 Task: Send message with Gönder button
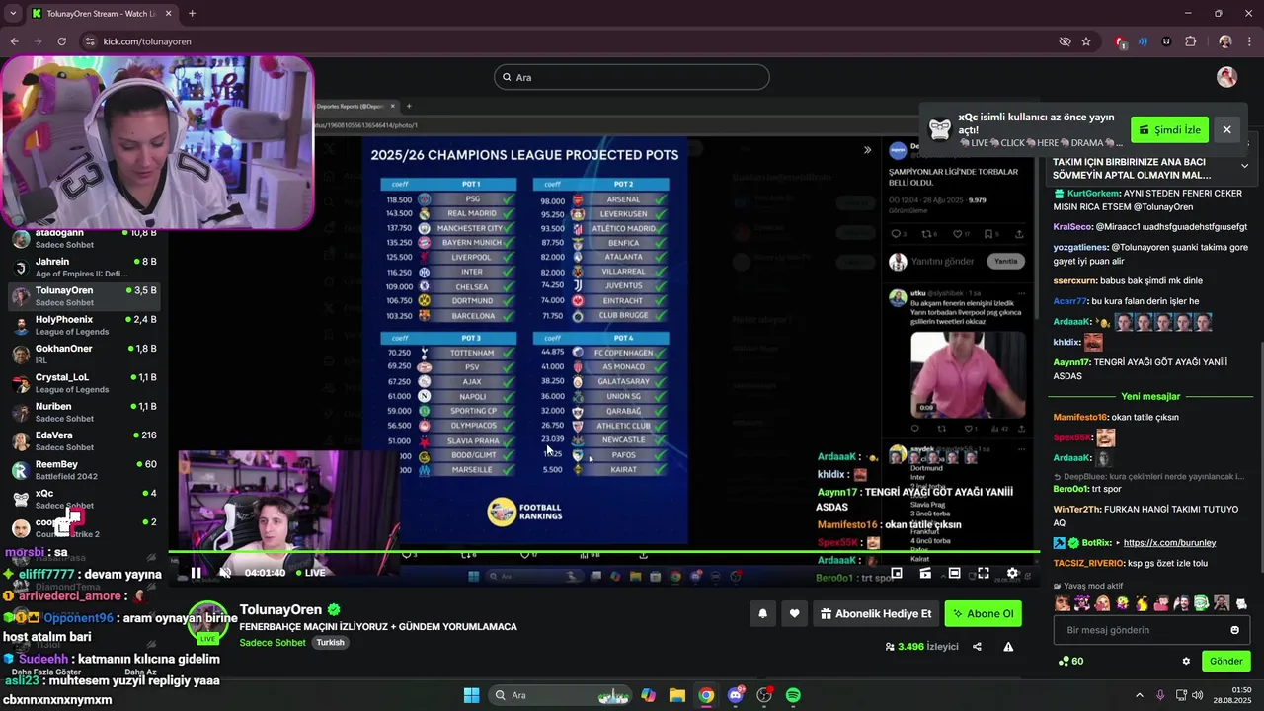(x=1226, y=661)
